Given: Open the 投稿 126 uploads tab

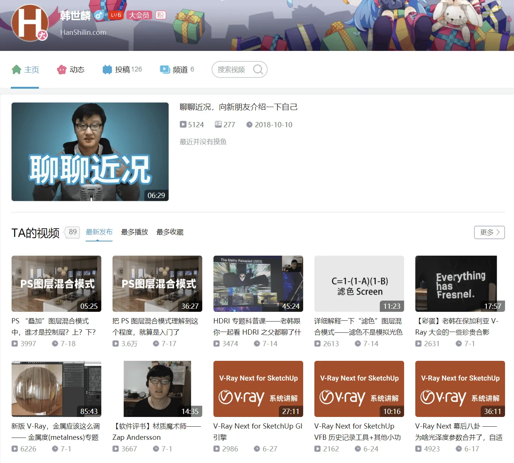Looking at the screenshot, I should (x=122, y=70).
